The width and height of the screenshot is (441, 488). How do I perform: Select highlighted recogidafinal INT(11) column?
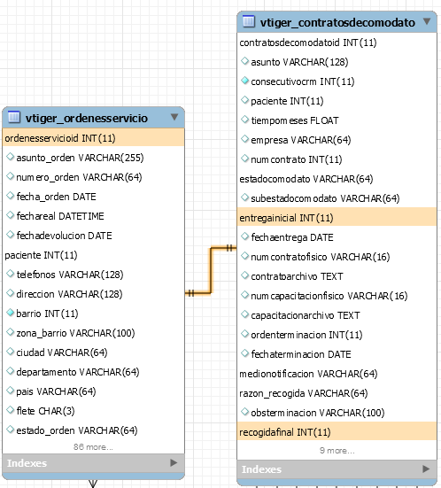tap(337, 432)
